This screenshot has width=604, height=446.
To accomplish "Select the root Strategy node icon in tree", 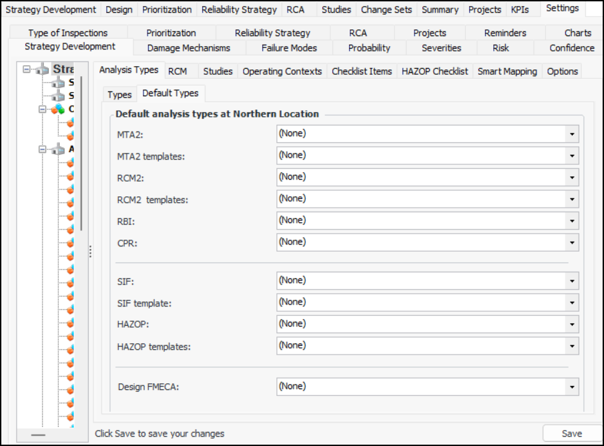I will click(x=43, y=69).
